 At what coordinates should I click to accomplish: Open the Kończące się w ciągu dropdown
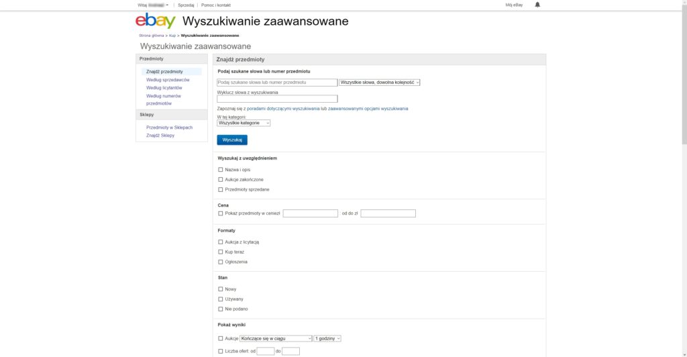click(276, 338)
